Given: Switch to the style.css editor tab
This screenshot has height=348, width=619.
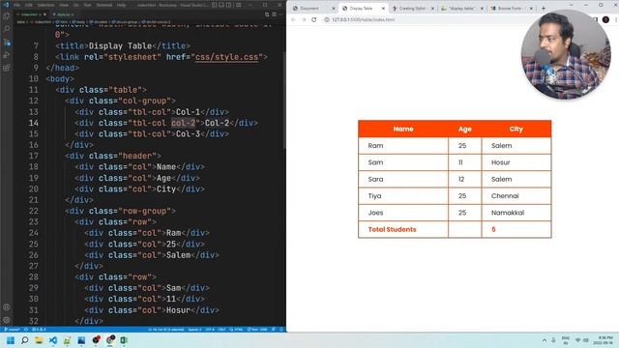Looking at the screenshot, I should coord(63,14).
